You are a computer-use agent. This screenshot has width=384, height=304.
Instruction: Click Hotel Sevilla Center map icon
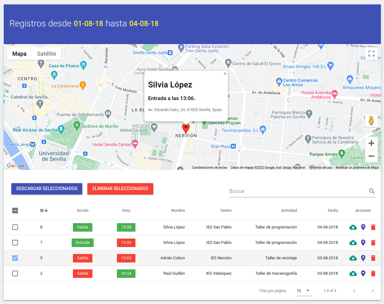[x=135, y=144]
